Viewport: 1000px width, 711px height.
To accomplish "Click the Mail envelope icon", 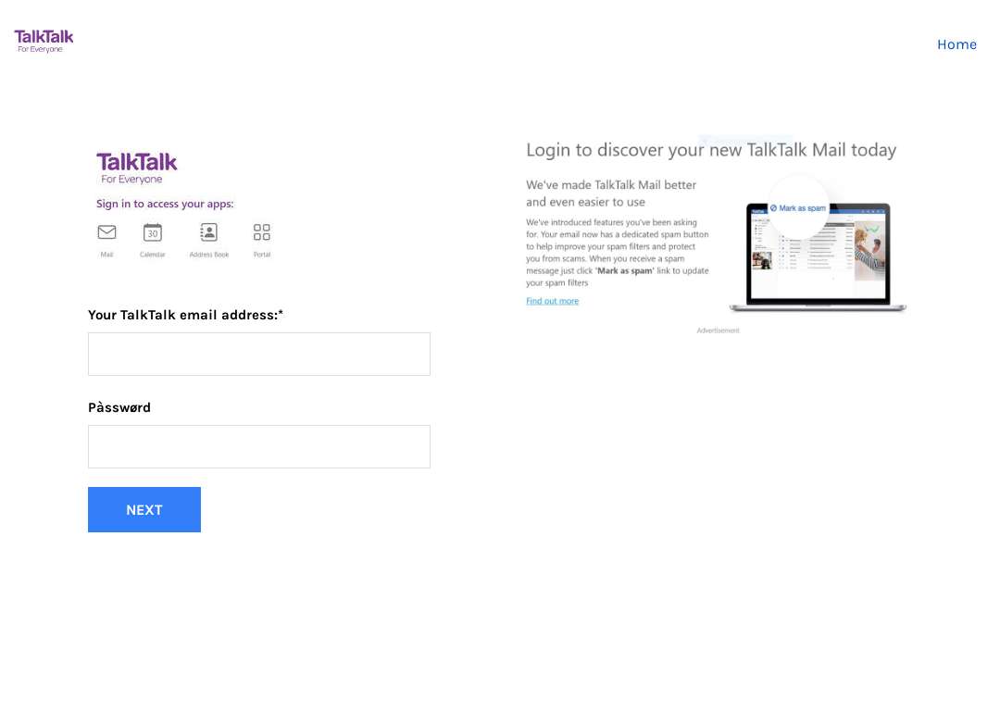I will (x=106, y=232).
